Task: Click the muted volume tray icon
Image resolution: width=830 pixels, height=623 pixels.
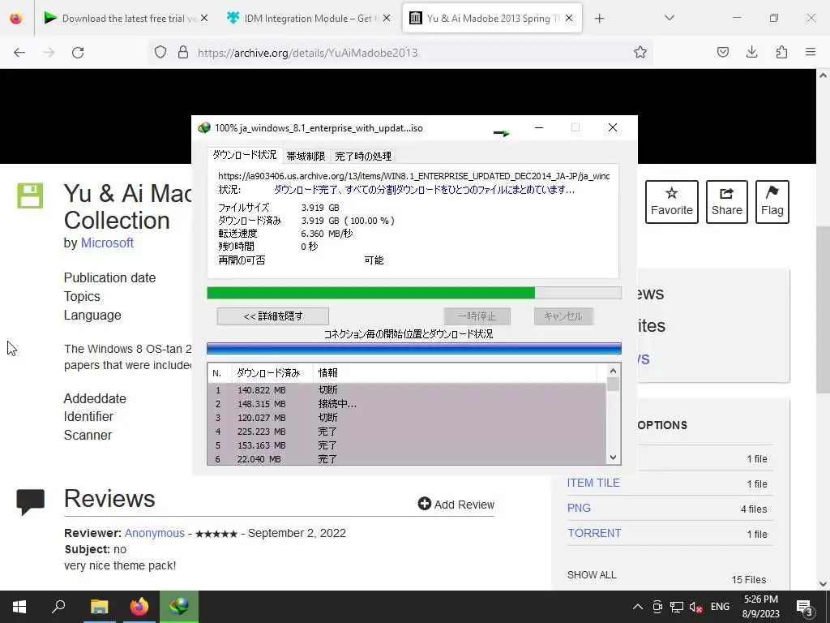Action: click(x=695, y=607)
